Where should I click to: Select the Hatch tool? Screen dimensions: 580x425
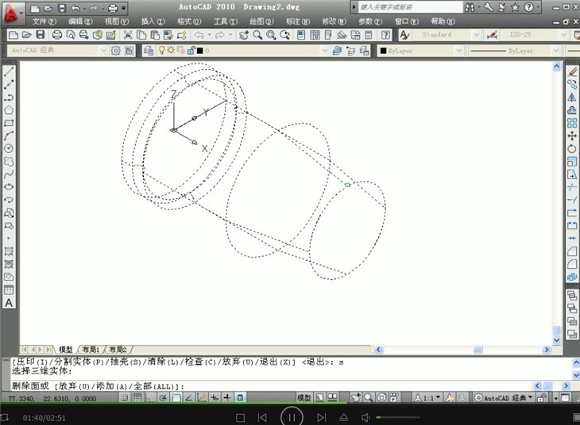point(9,251)
